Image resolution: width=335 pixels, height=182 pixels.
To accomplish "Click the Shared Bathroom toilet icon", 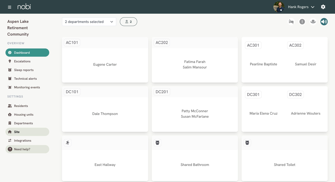I will pos(157,143).
